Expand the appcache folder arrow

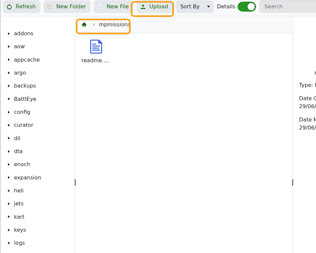point(9,60)
